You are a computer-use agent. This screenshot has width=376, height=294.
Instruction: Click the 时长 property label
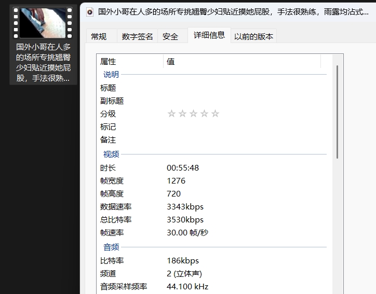point(108,168)
